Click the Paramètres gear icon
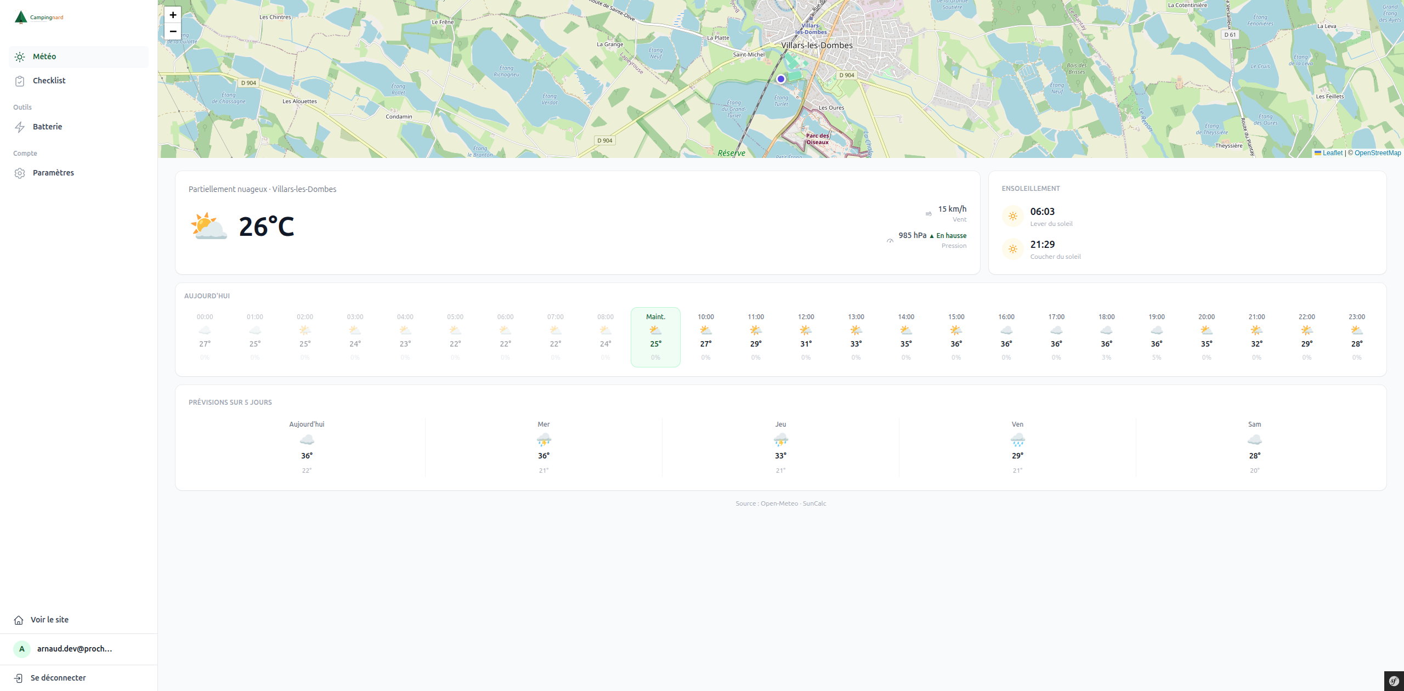Viewport: 1404px width, 691px height. [x=20, y=173]
